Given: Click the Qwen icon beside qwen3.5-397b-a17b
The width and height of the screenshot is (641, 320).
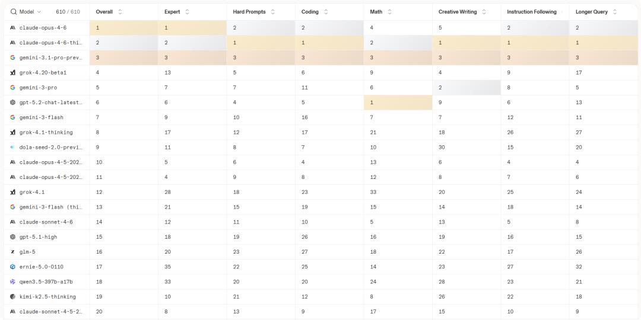Looking at the screenshot, I should click(12, 281).
